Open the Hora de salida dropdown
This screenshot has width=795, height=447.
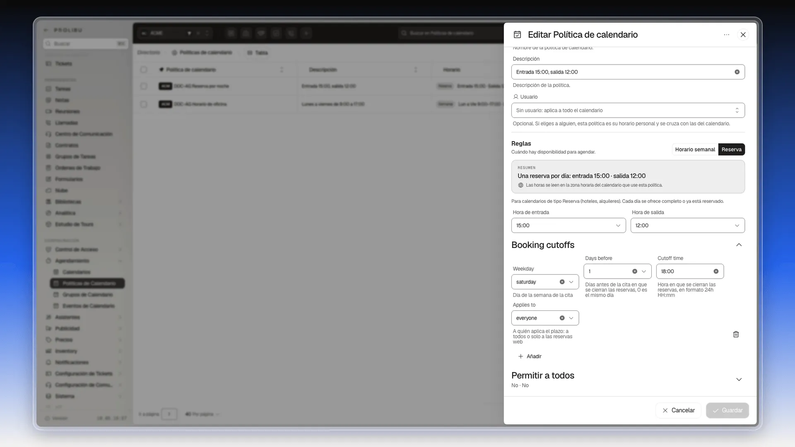[x=687, y=226]
